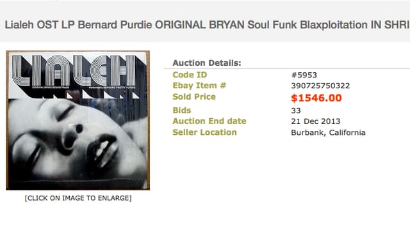Select the Lialeh OST LP listing title
This screenshot has height=230, width=410.
(207, 25)
